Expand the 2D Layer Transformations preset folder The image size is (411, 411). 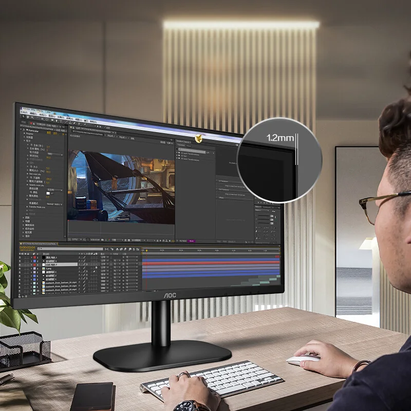click(x=177, y=153)
